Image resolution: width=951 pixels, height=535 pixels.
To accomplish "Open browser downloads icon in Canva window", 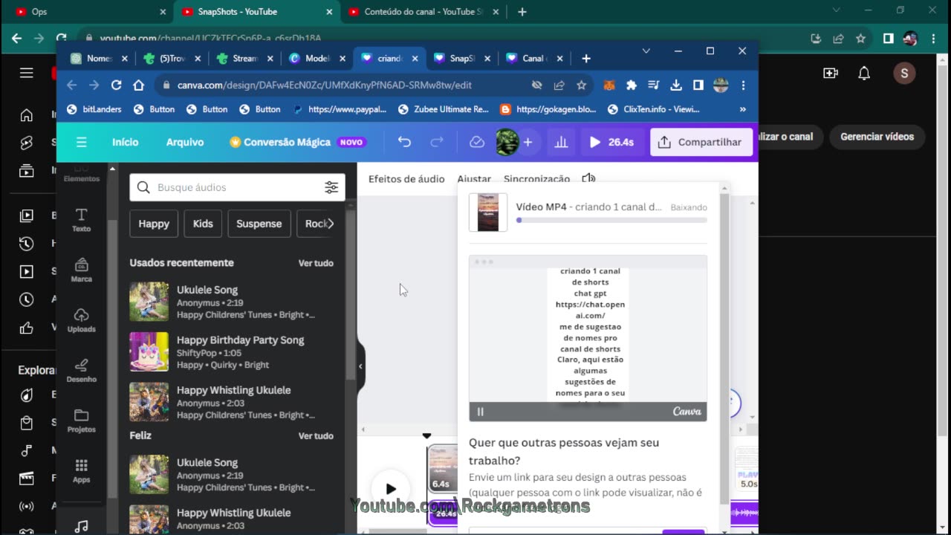I will tap(676, 85).
